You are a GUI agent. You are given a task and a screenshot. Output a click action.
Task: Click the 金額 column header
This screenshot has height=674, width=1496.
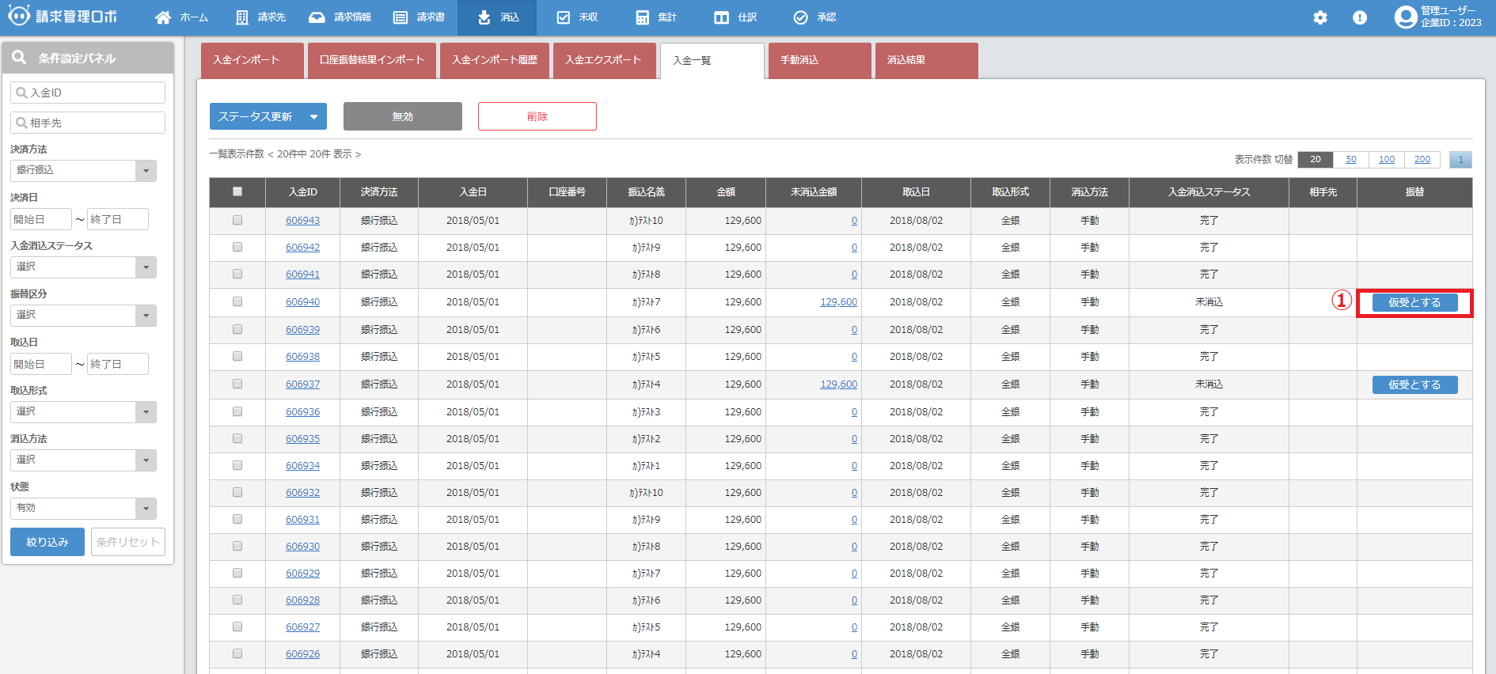point(726,192)
